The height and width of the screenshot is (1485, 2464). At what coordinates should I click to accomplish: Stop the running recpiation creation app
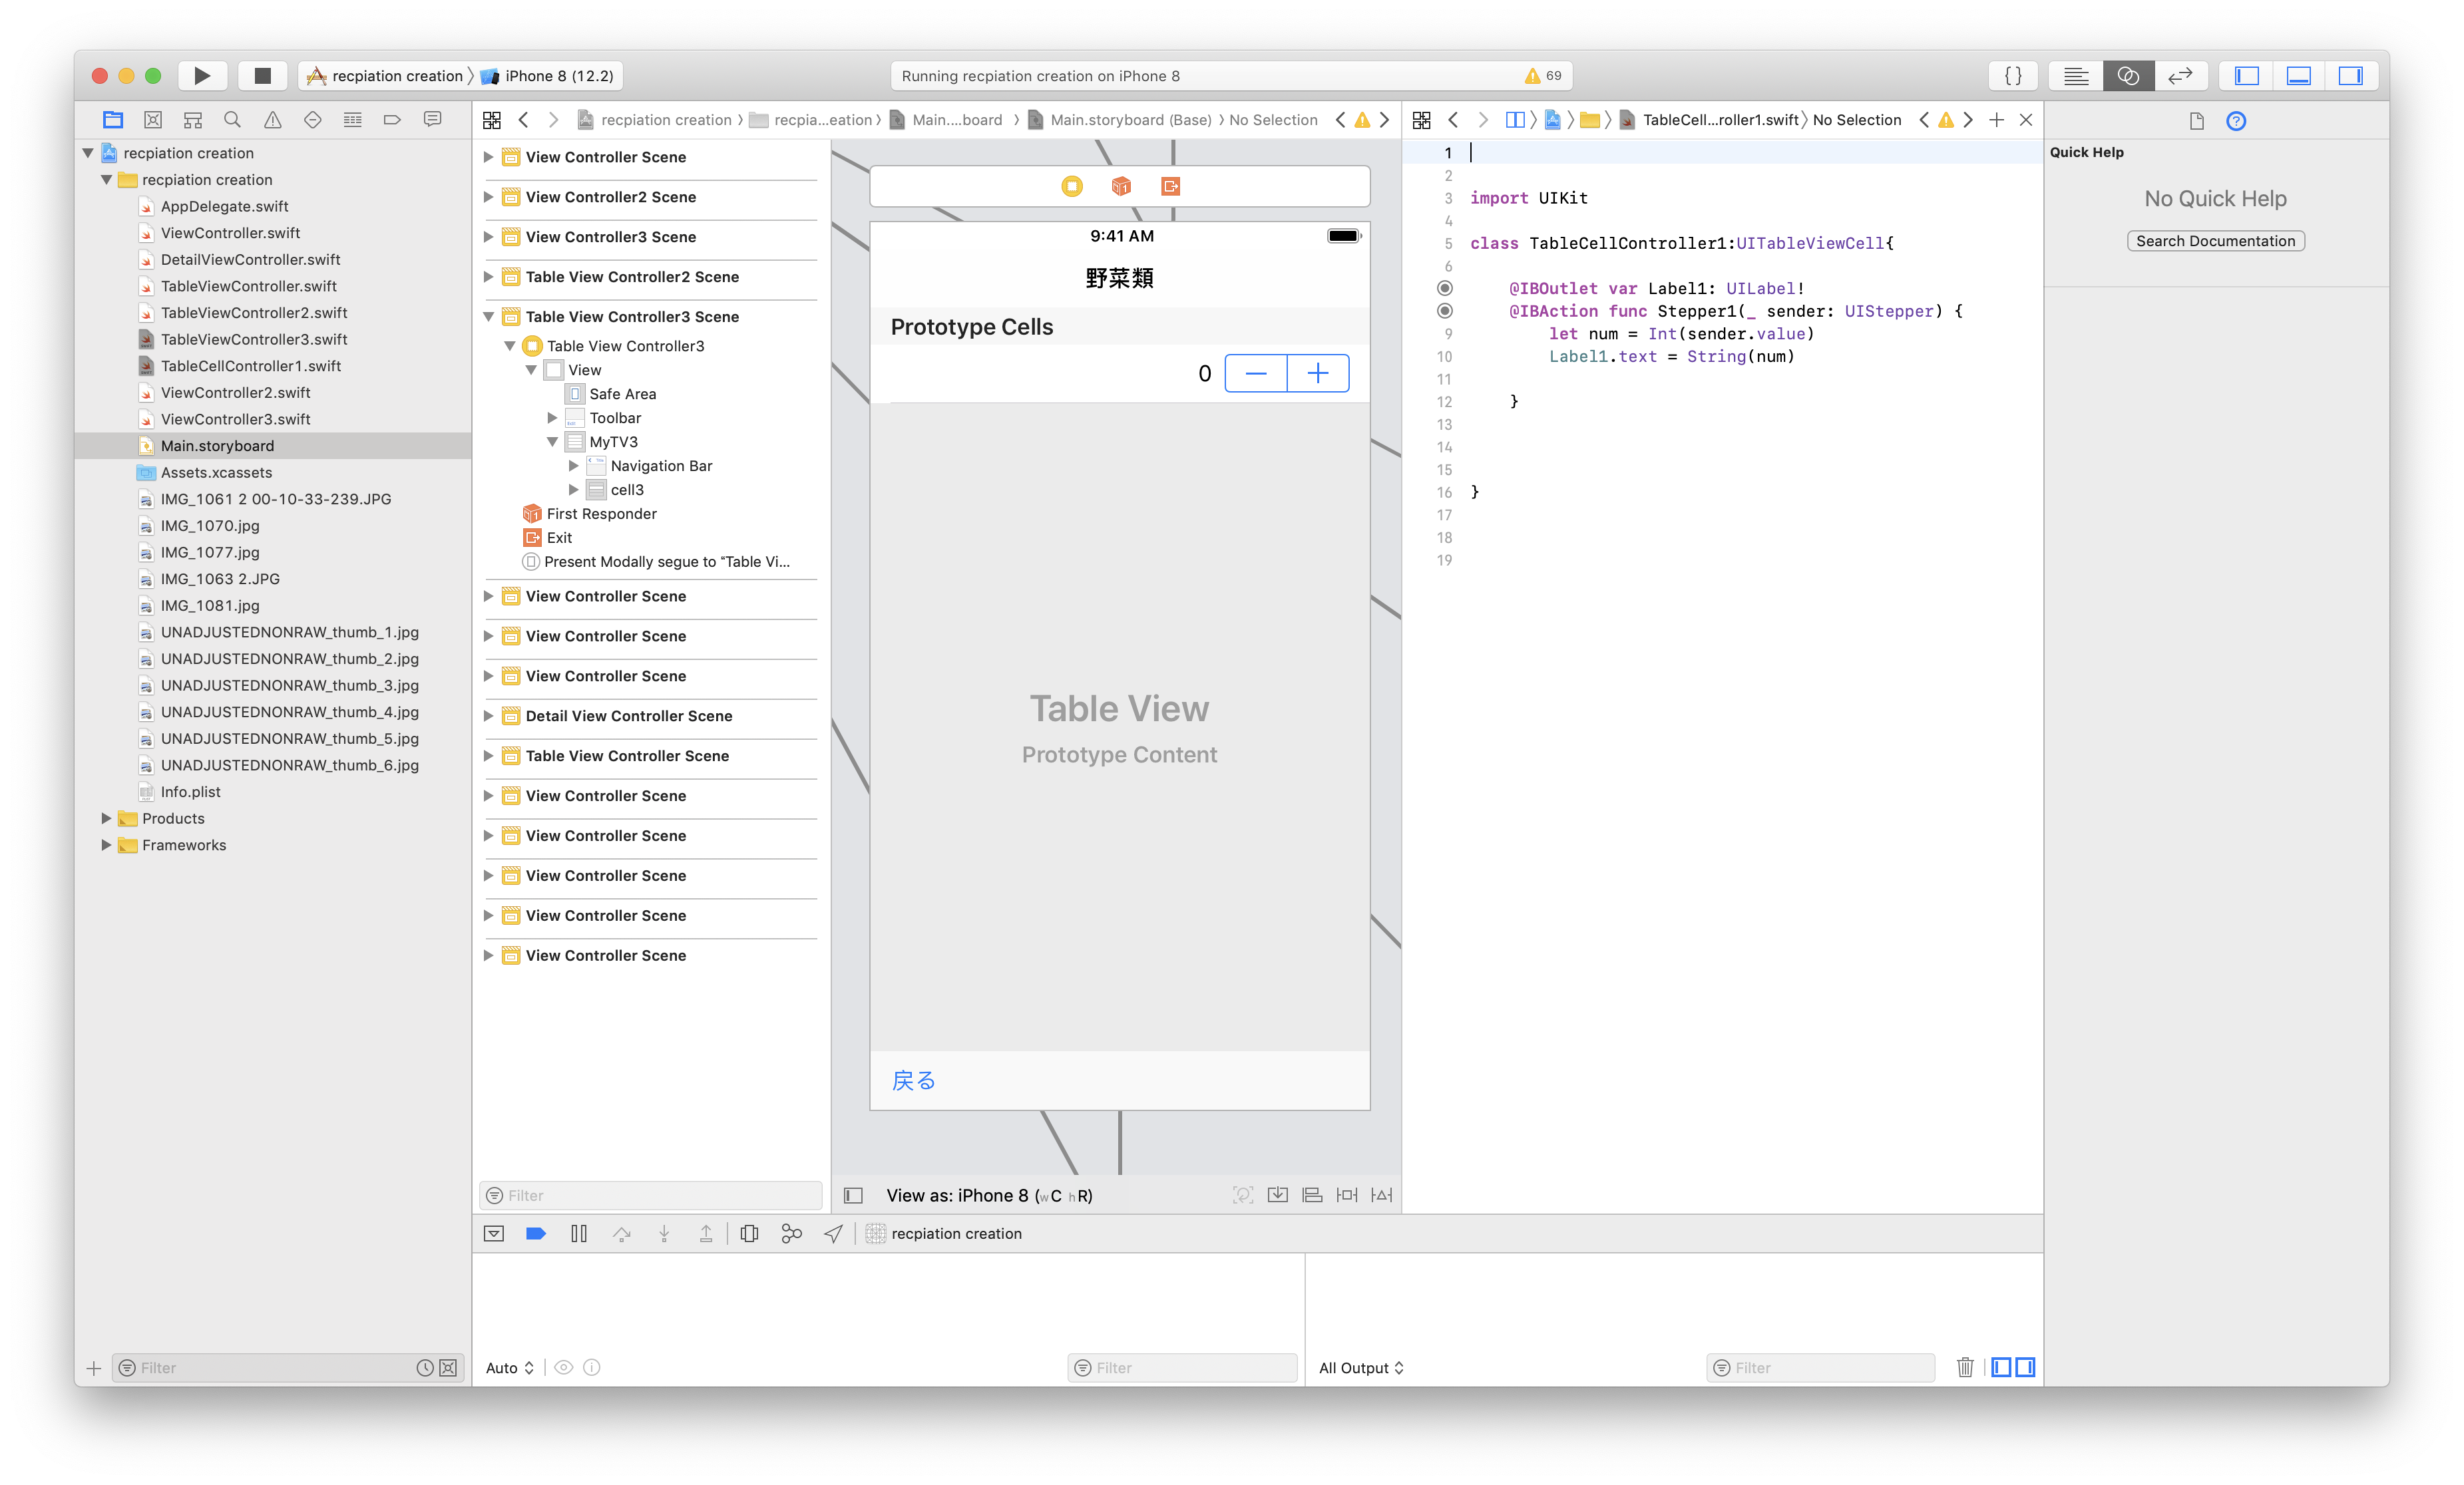click(262, 75)
